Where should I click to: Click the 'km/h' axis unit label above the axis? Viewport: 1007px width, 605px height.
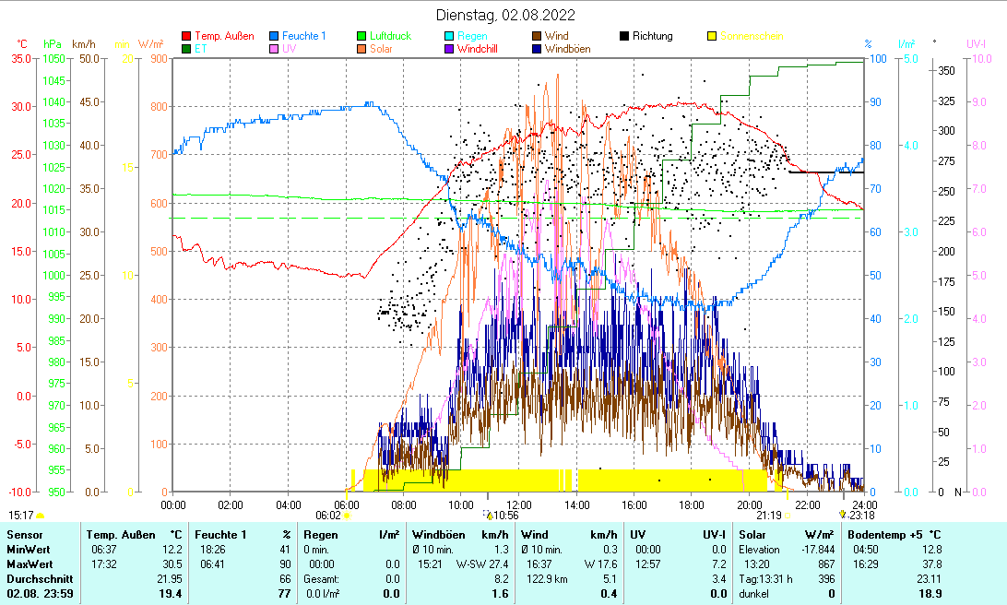pyautogui.click(x=84, y=44)
